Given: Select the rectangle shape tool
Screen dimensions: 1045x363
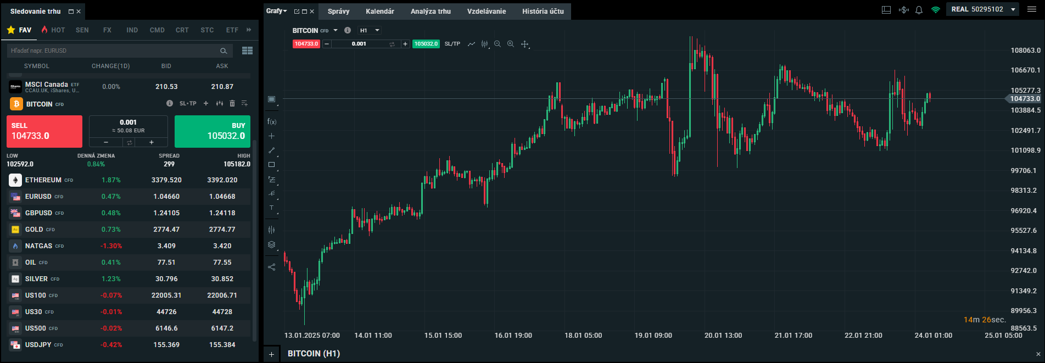Looking at the screenshot, I should 272,164.
